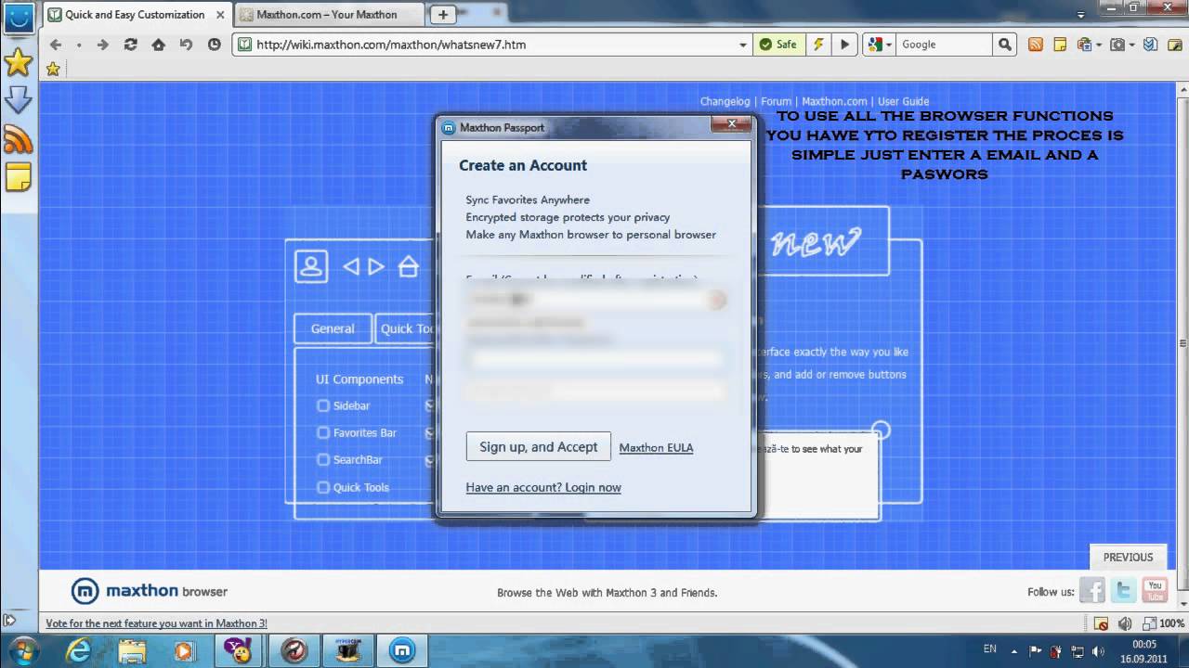Click the Google search input field
The width and height of the screenshot is (1189, 668).
click(945, 45)
